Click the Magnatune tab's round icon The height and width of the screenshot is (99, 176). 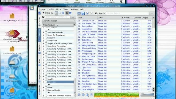tap(39, 81)
